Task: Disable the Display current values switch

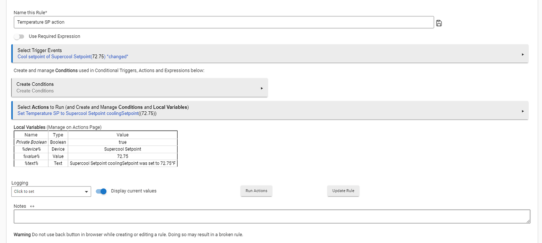Action: tap(101, 191)
